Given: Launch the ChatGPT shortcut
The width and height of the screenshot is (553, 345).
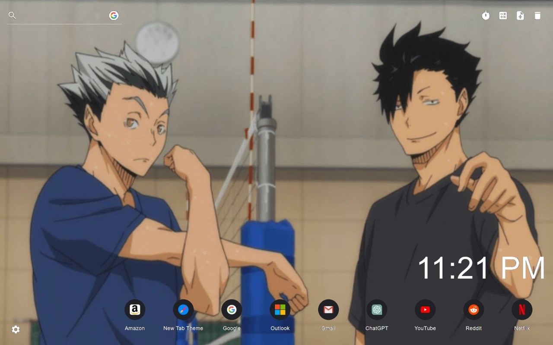Looking at the screenshot, I should (x=377, y=310).
